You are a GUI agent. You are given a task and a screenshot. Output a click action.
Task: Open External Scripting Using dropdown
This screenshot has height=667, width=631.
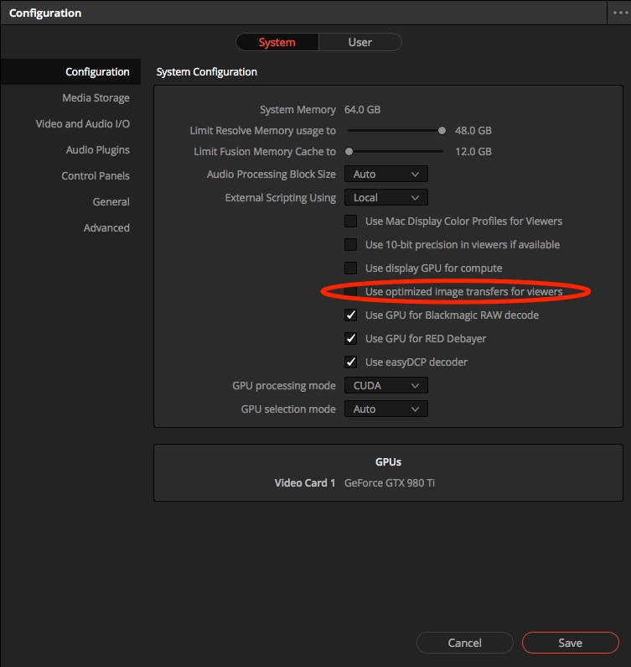click(385, 197)
